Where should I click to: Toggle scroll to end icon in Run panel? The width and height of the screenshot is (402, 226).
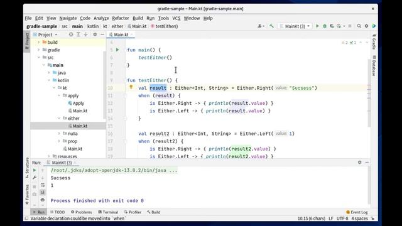click(x=43, y=193)
